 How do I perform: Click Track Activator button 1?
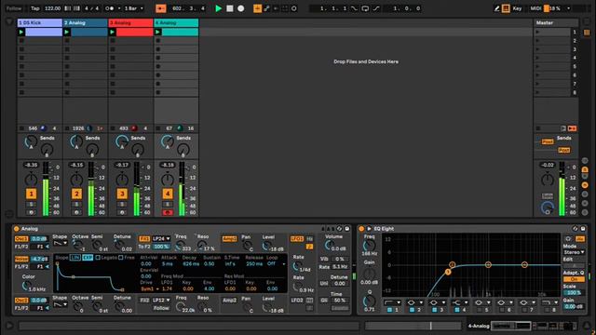[31, 194]
